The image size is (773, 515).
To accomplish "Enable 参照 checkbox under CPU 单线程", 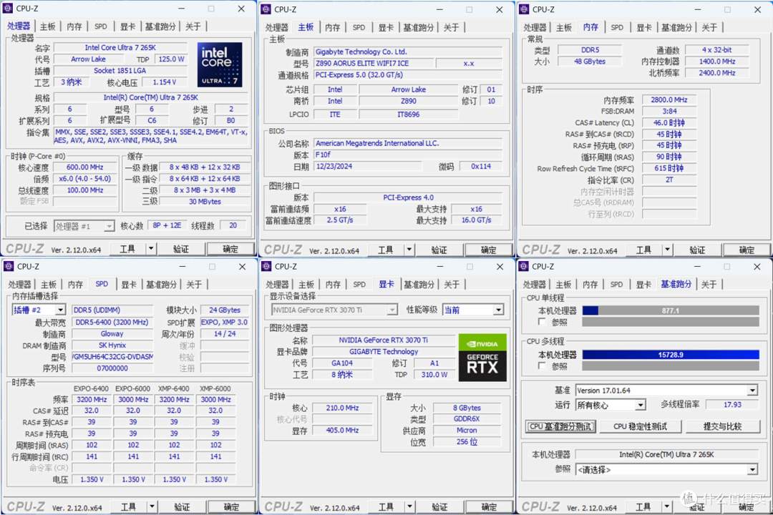I will 542,322.
